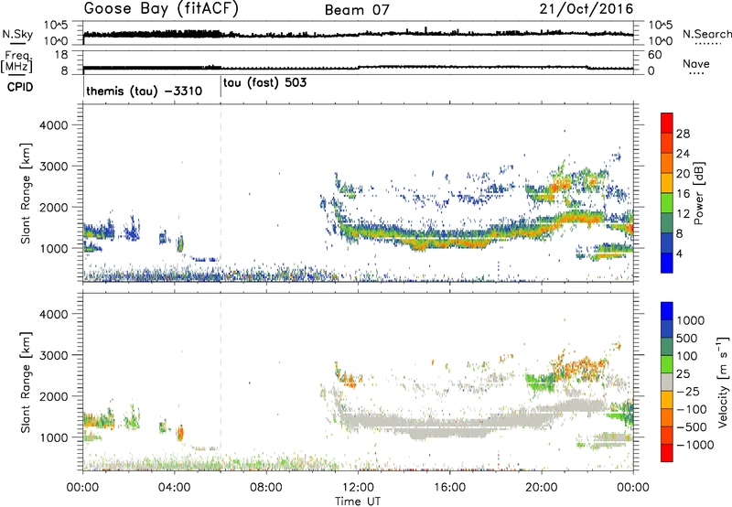Click the gray -25 to 25 velocity swatch

click(x=667, y=382)
